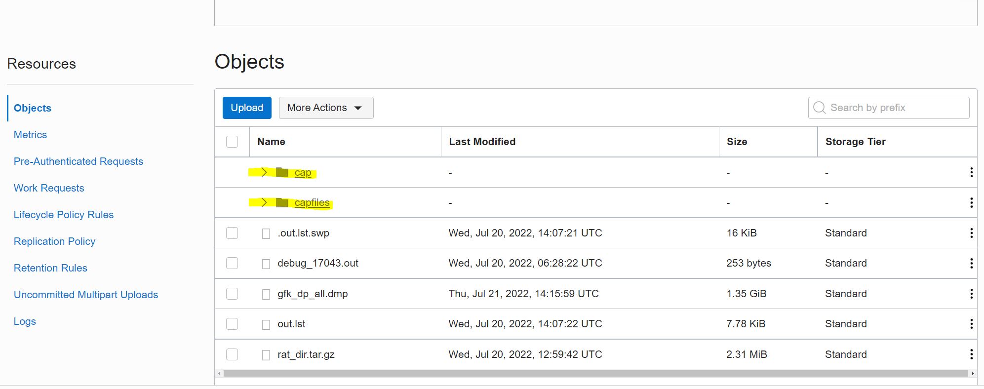Select Objects in the Resources menu

(x=33, y=108)
